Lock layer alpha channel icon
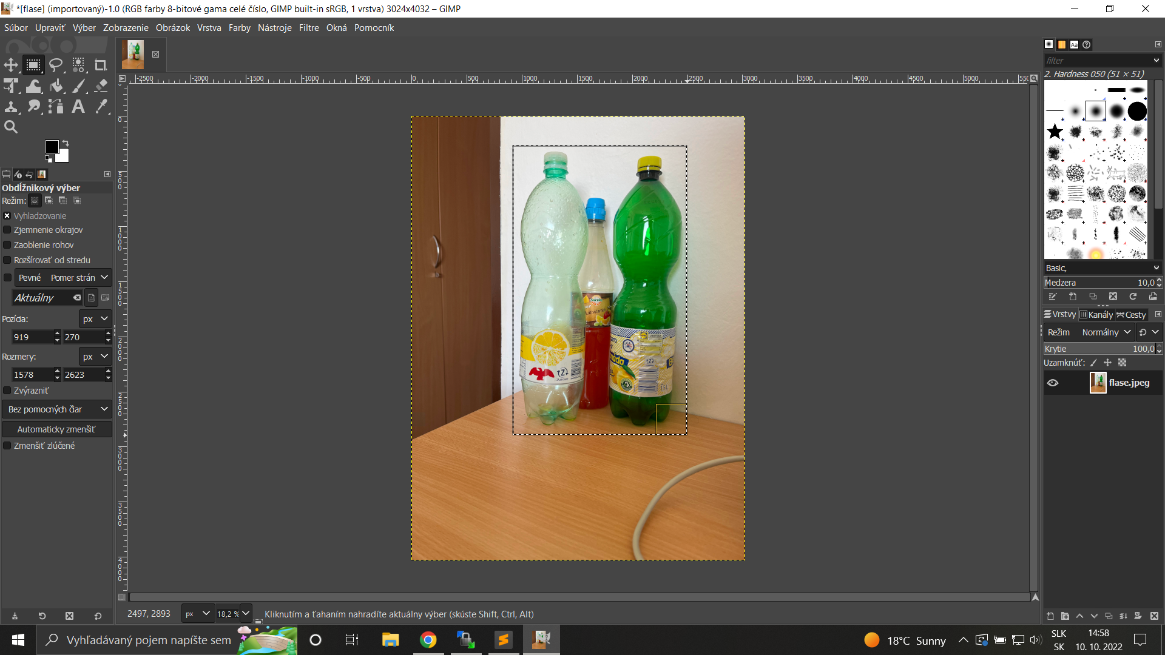Screen dimensions: 1165x655 click(1122, 363)
